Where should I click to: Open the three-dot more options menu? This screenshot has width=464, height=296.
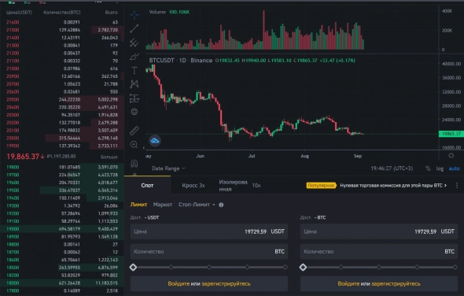457,185
